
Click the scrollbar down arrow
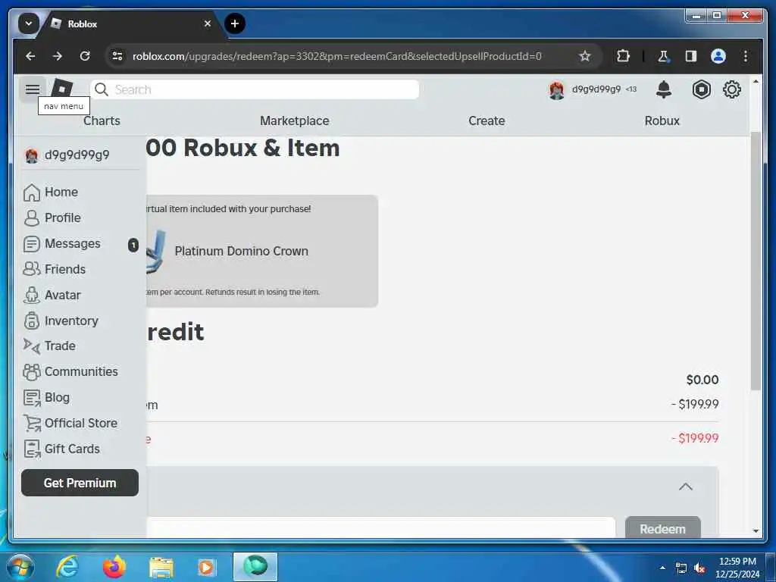coord(756,530)
